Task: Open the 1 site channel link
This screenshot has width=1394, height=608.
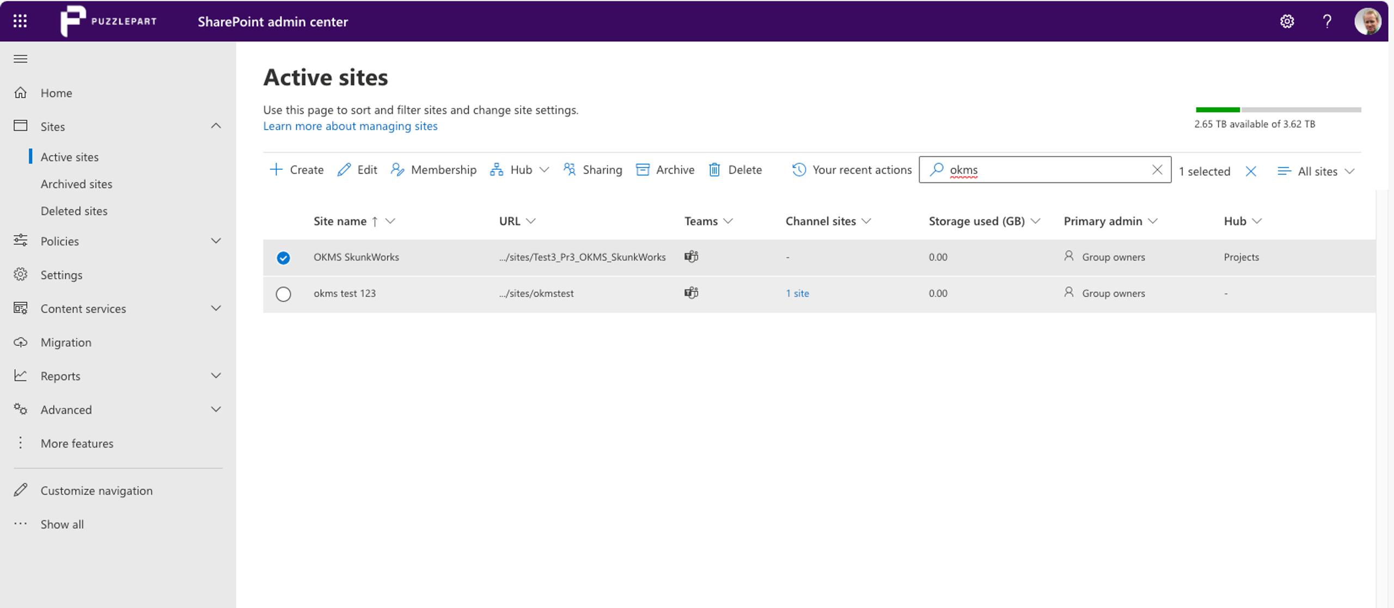Action: click(797, 293)
